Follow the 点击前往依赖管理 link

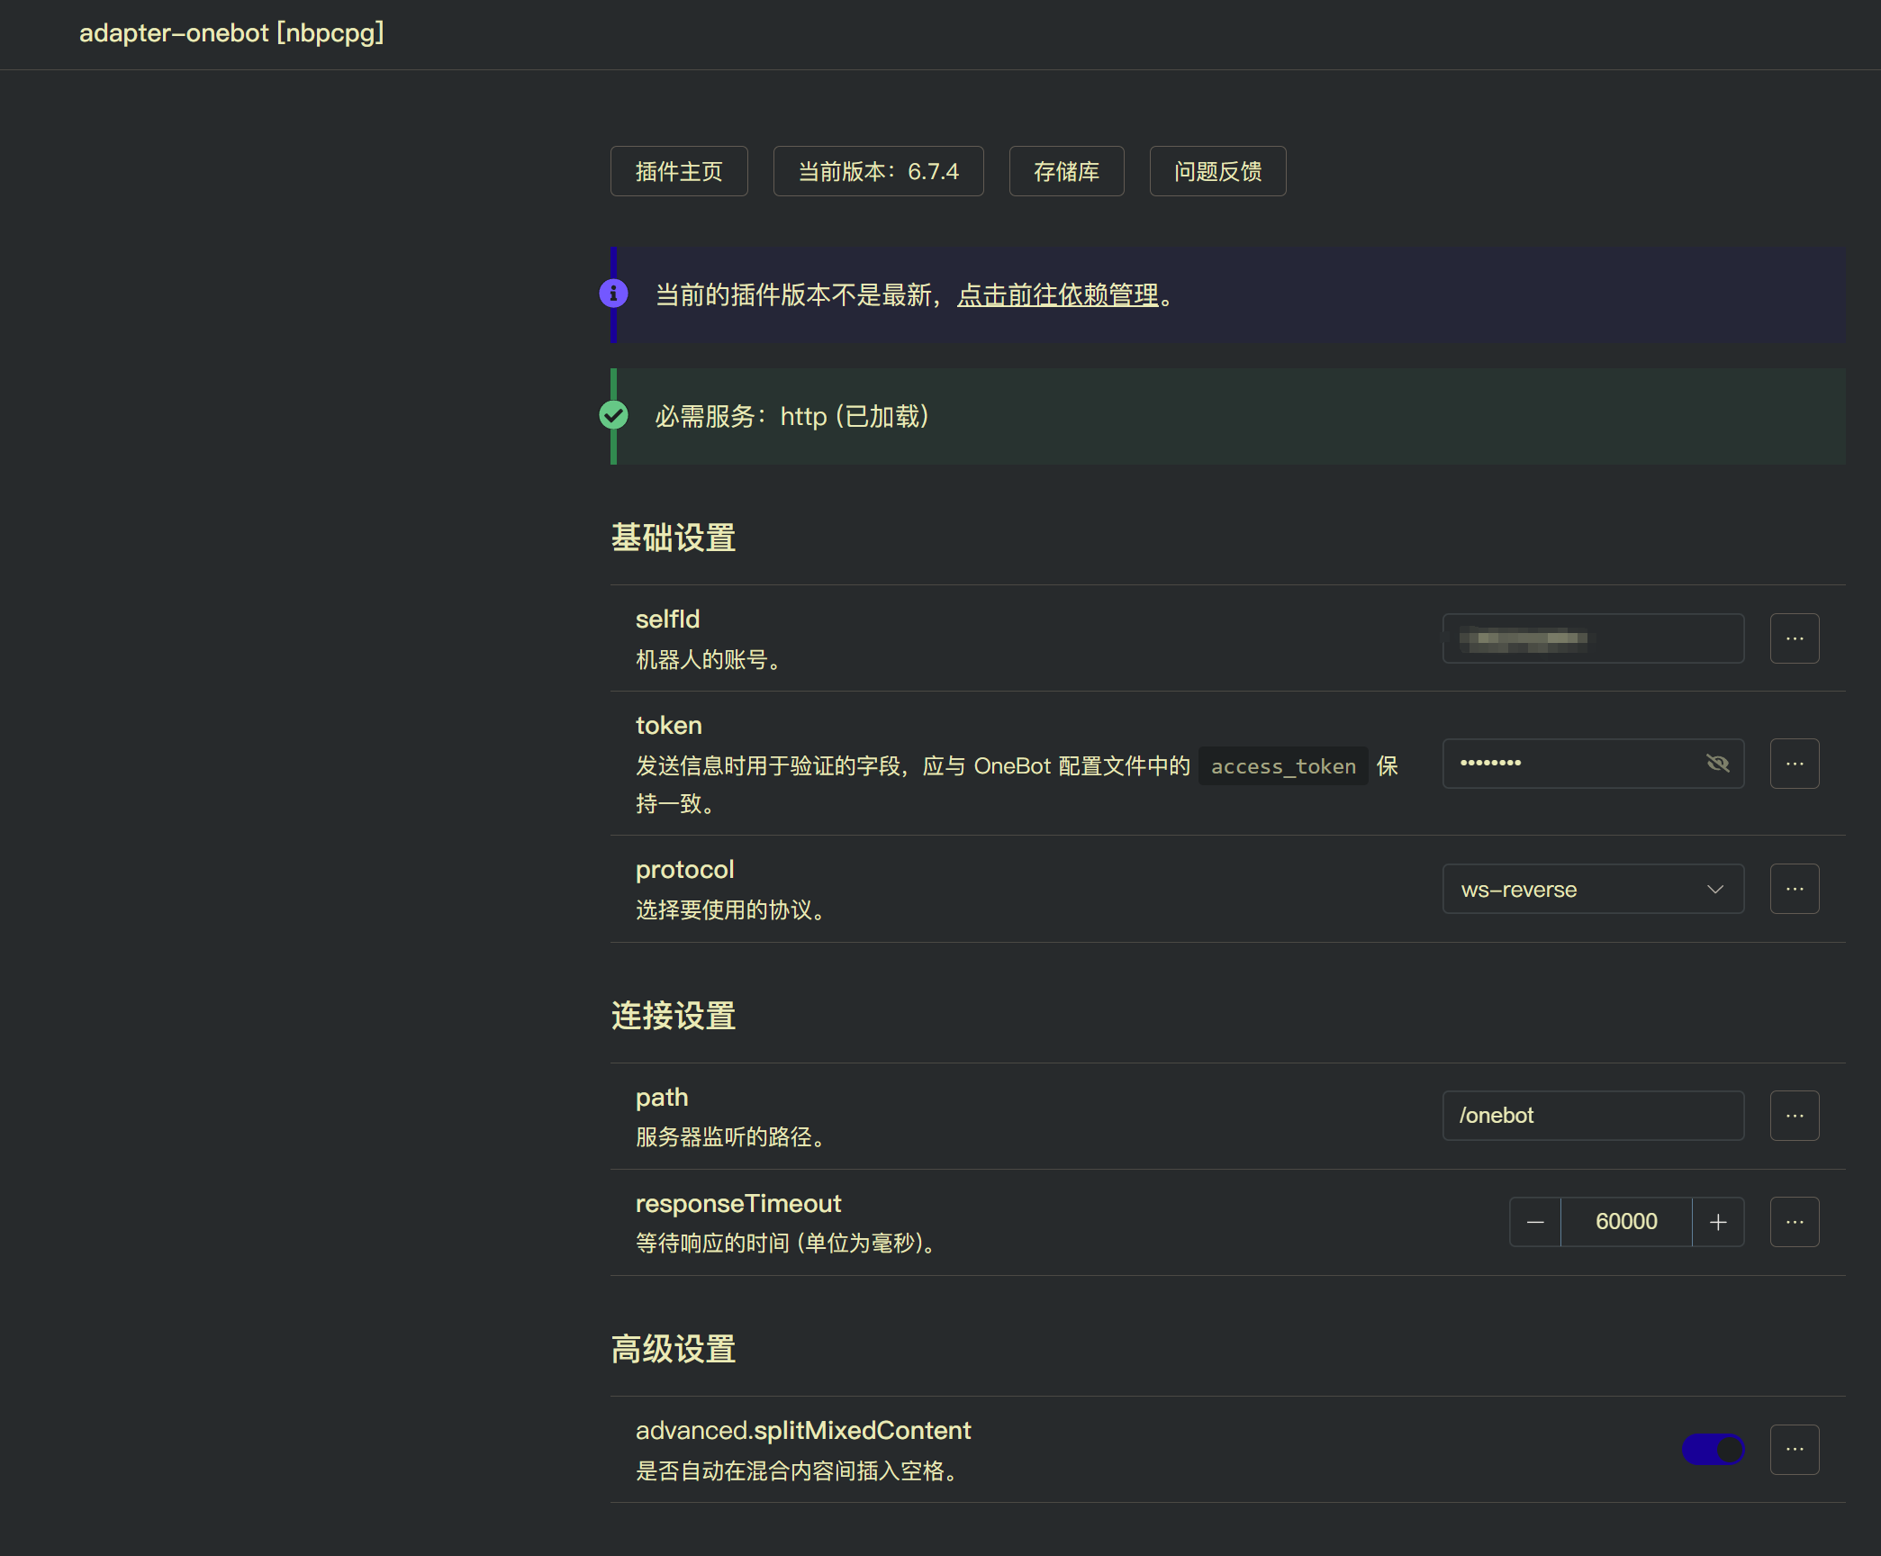pos(1057,294)
